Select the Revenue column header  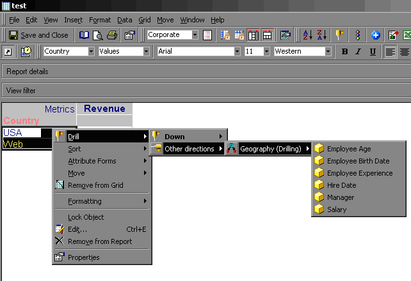[x=104, y=109]
